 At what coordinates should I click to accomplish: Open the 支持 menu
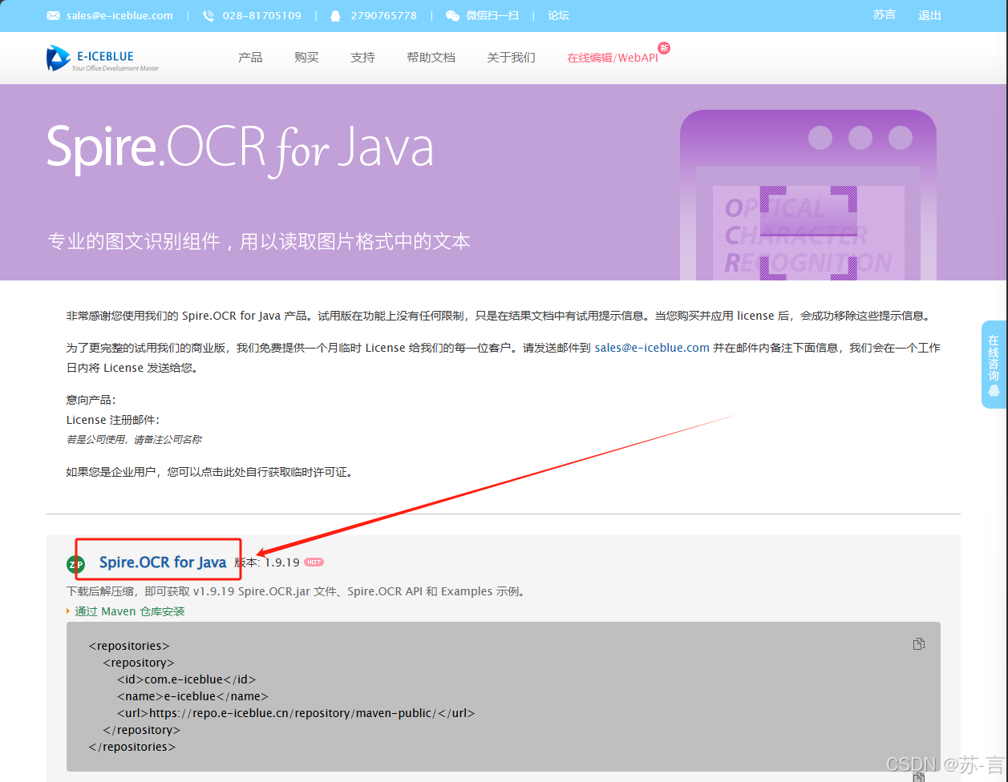(362, 58)
